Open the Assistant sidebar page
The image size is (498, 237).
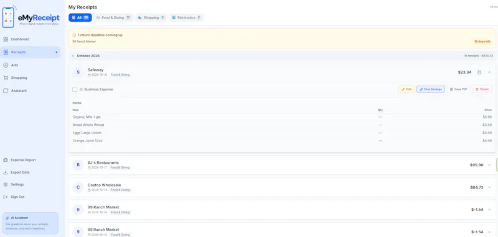31,91
